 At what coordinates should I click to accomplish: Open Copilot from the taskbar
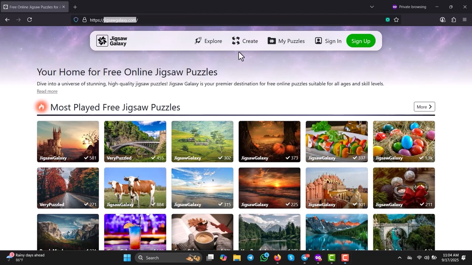pyautogui.click(x=223, y=258)
